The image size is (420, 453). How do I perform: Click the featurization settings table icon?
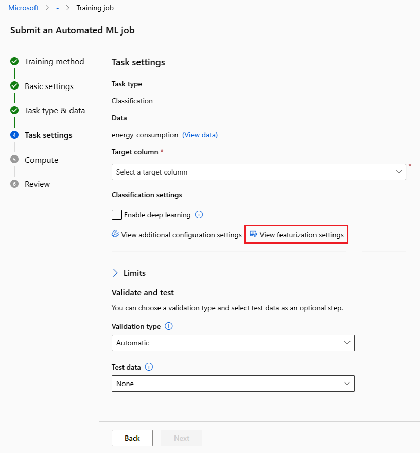point(253,234)
